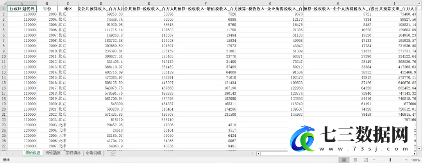This screenshot has height=163, width=422.
Task: Select the cell containing 120000 in row 23
Action: [22, 125]
